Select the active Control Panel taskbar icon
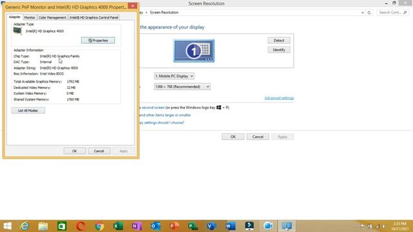The image size is (413, 232). click(287, 226)
